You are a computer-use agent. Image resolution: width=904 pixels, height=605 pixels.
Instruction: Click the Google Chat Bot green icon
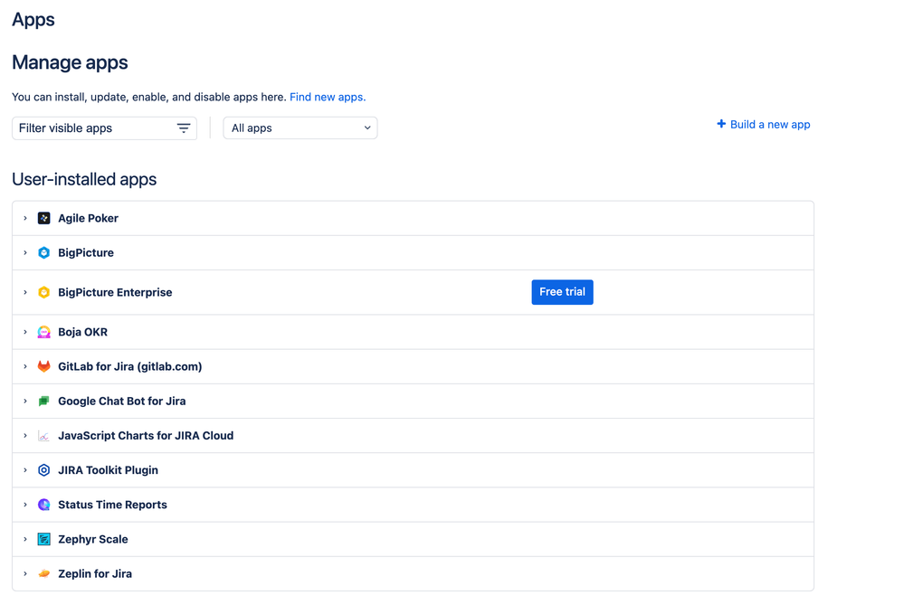(x=43, y=402)
